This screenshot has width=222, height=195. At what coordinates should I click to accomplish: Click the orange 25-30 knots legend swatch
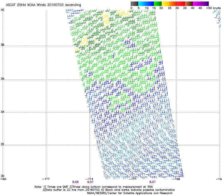pos(173,4)
